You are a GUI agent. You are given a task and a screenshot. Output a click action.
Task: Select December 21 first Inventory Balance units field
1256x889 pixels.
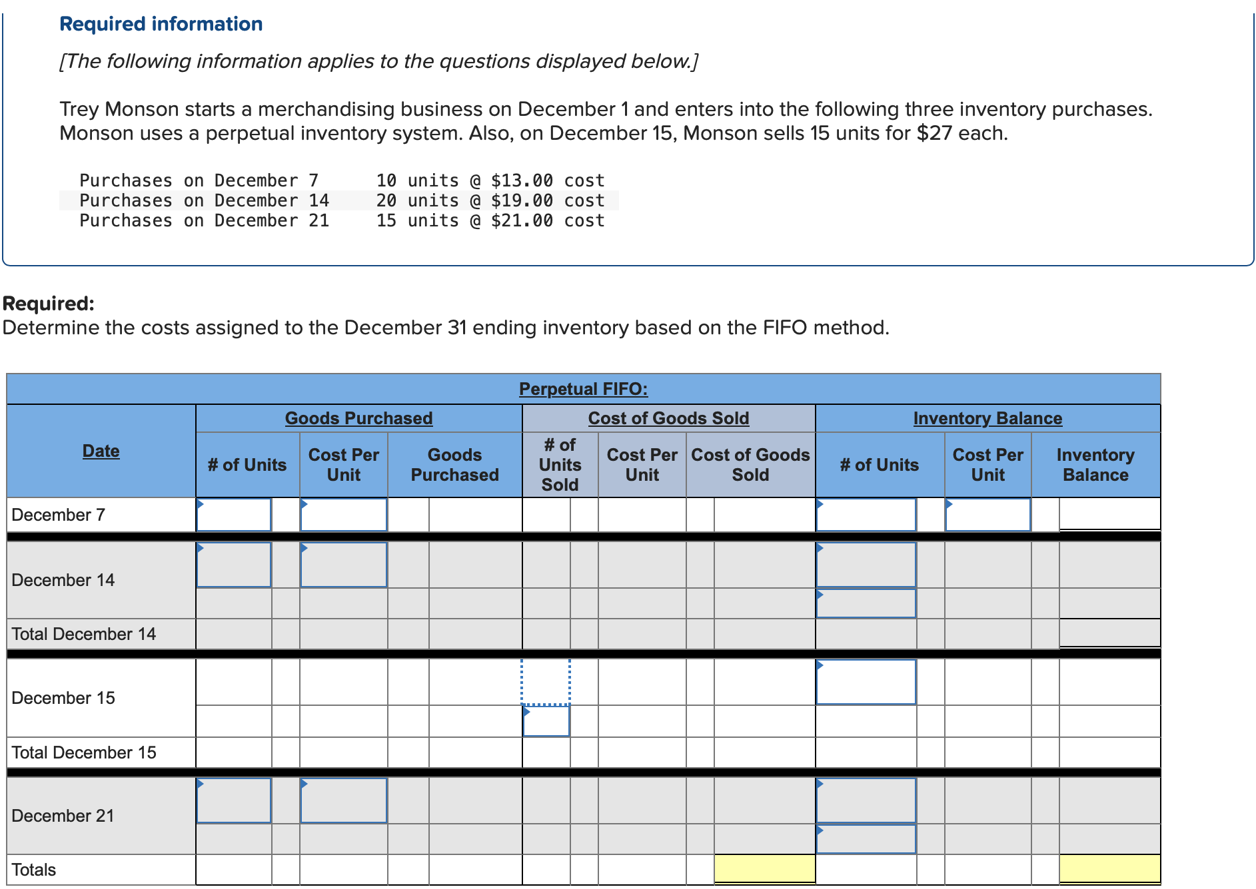866,800
